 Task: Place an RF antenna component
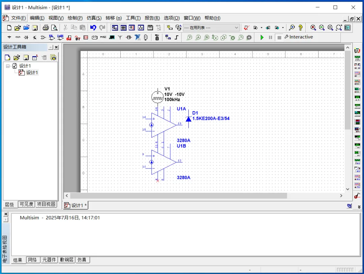[x=120, y=37]
